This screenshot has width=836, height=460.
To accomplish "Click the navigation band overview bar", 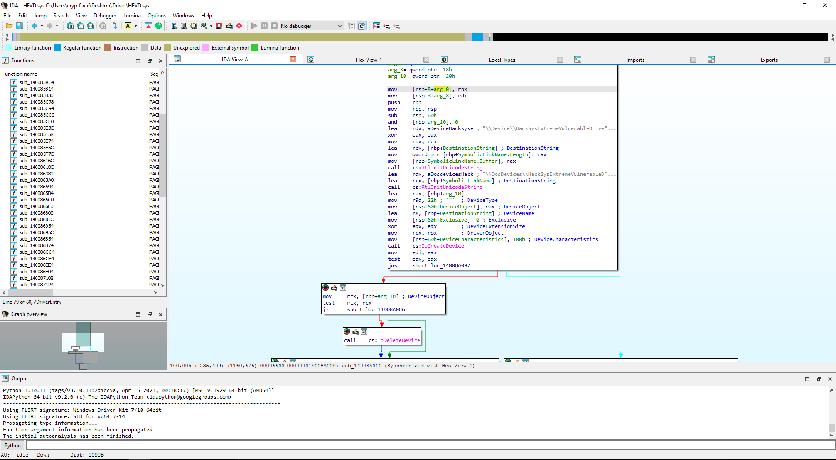I will point(420,37).
